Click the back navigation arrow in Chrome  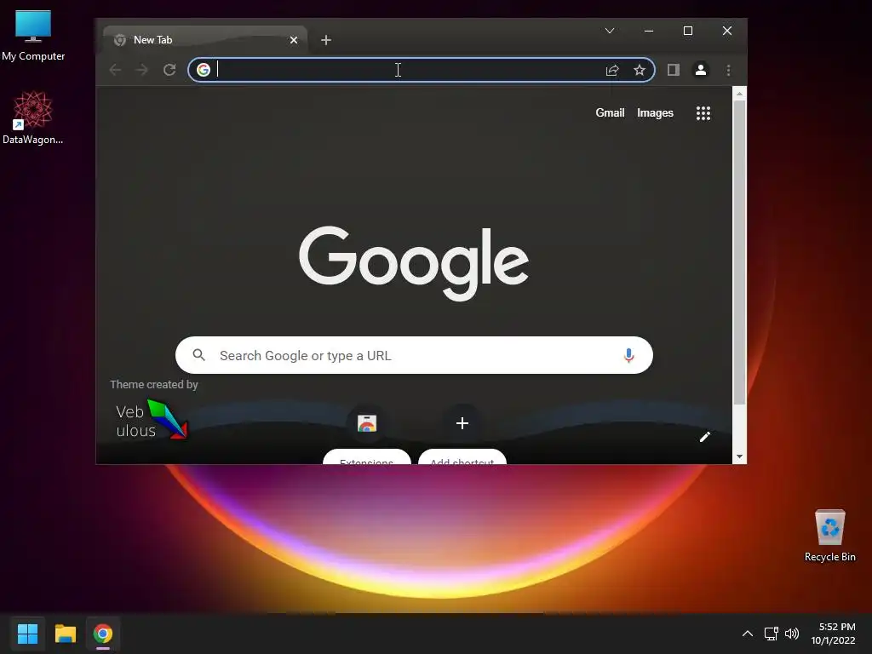(115, 70)
